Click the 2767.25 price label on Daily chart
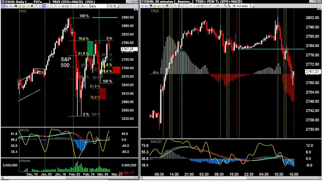 [129, 49]
